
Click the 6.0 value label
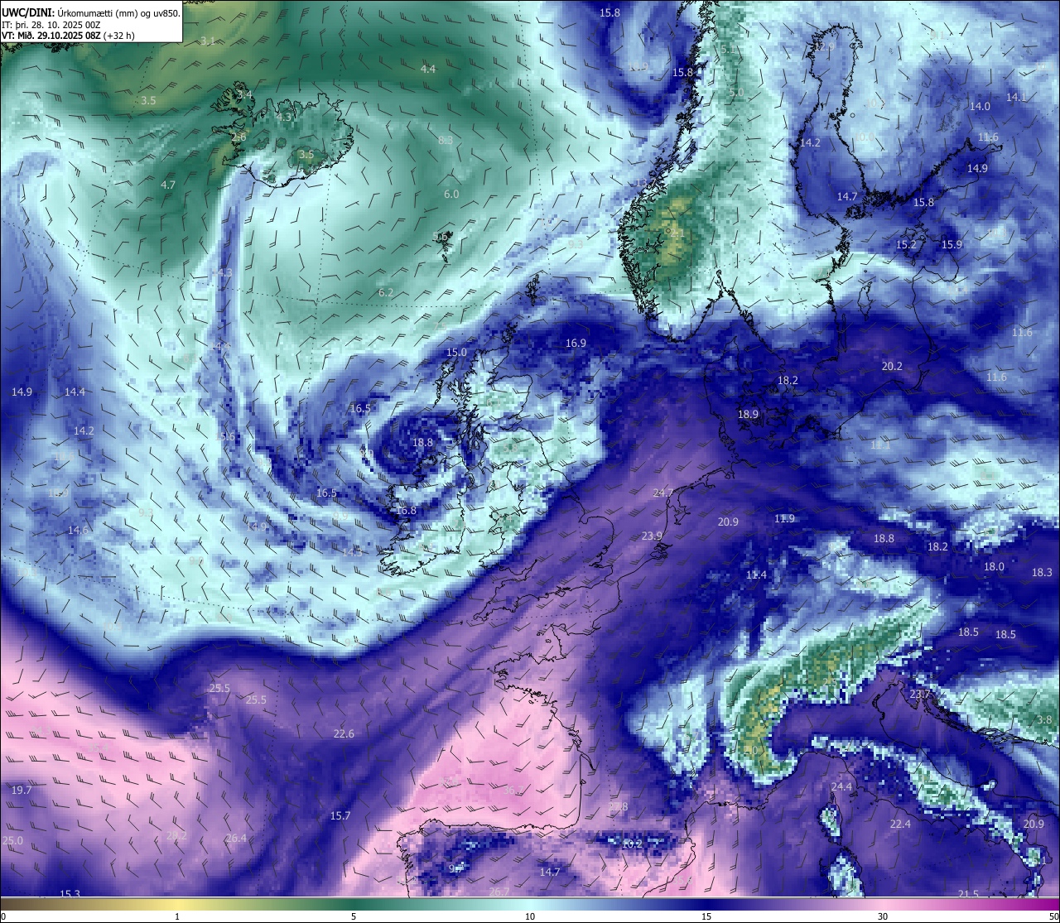[451, 194]
